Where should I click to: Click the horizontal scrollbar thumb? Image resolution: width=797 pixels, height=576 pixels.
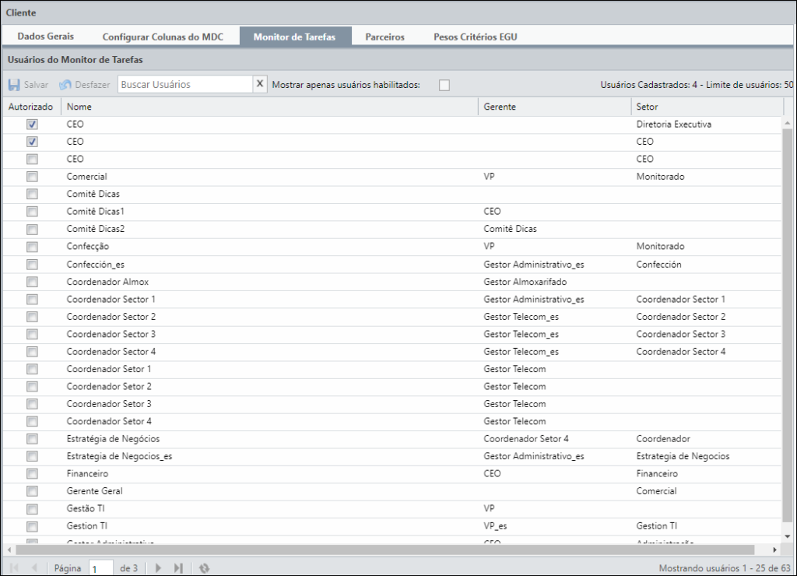384,550
